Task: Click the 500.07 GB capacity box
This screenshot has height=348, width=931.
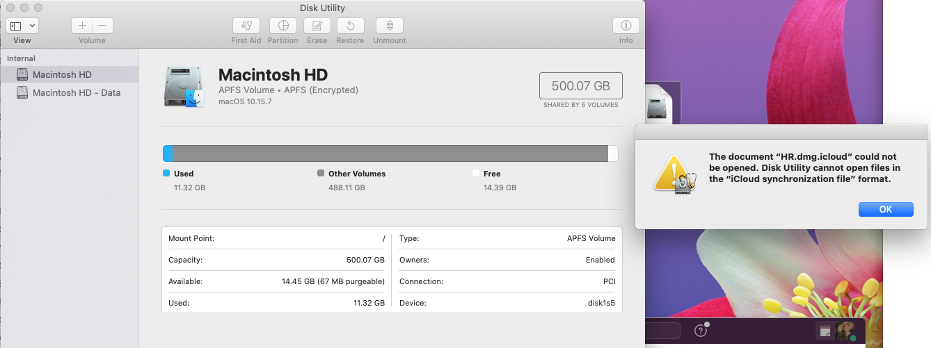Action: pyautogui.click(x=580, y=86)
